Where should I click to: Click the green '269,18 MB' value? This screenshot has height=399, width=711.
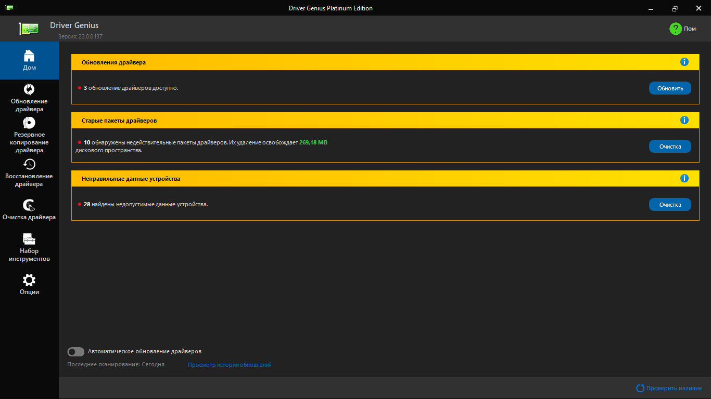313,142
